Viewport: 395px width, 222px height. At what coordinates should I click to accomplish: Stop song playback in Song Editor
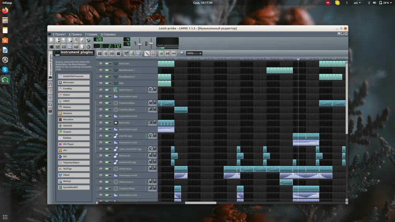pyautogui.click(x=118, y=54)
